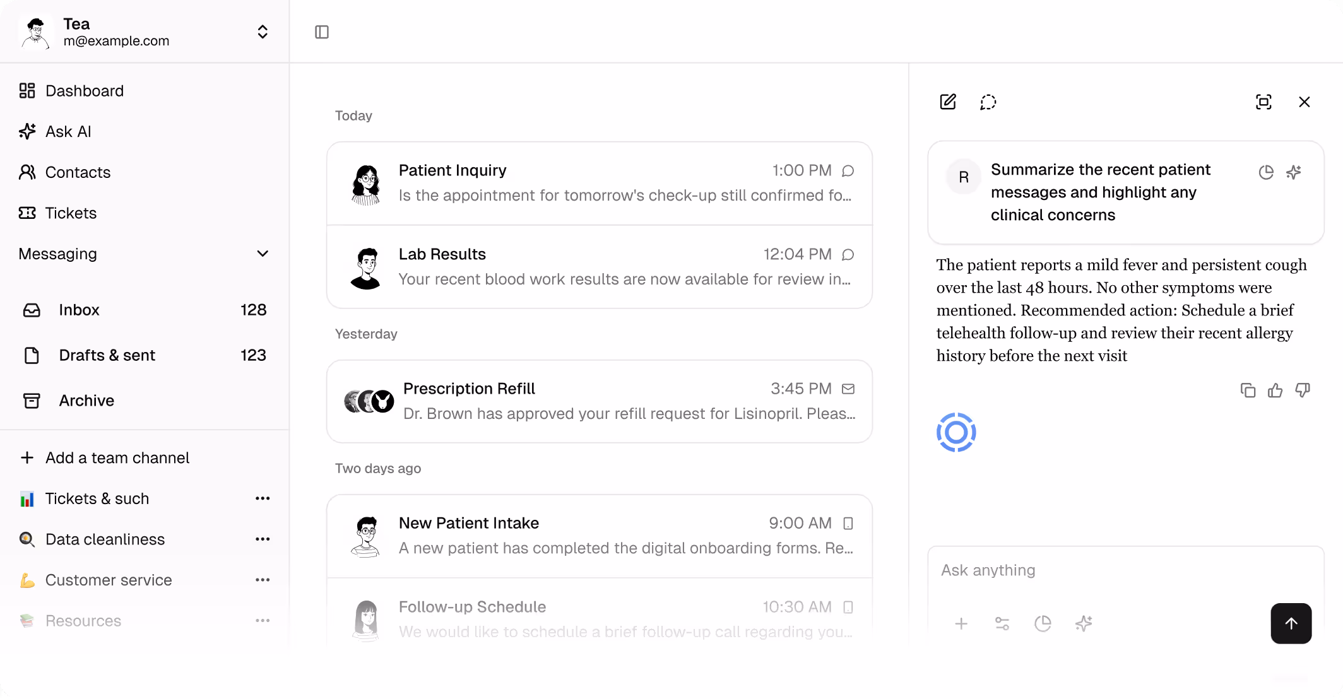Toggle the sidebar panel visibility
The height and width of the screenshot is (699, 1343).
coord(322,32)
